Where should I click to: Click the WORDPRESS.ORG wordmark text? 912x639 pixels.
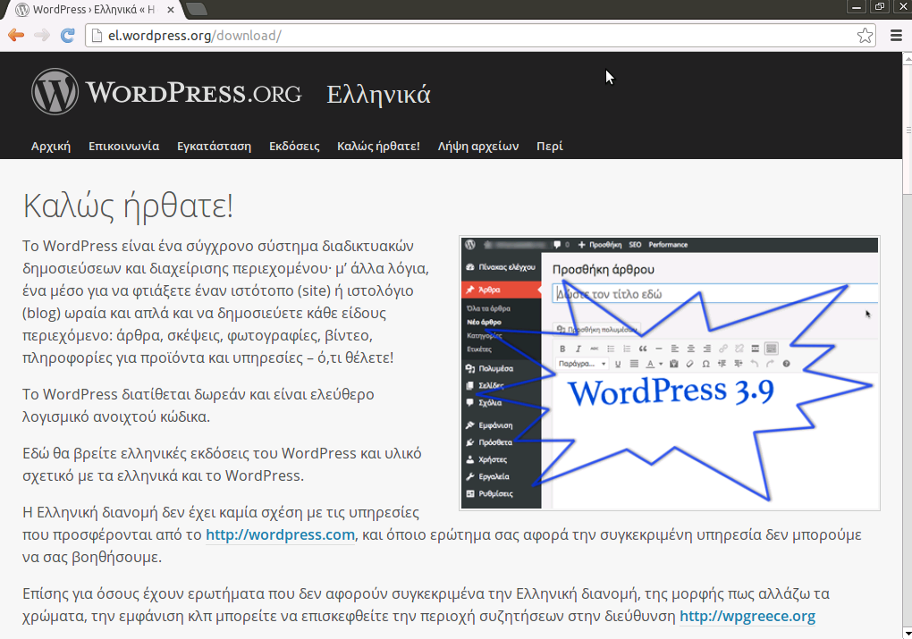pyautogui.click(x=194, y=92)
